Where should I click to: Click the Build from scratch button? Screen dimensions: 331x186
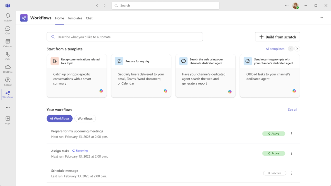277,37
